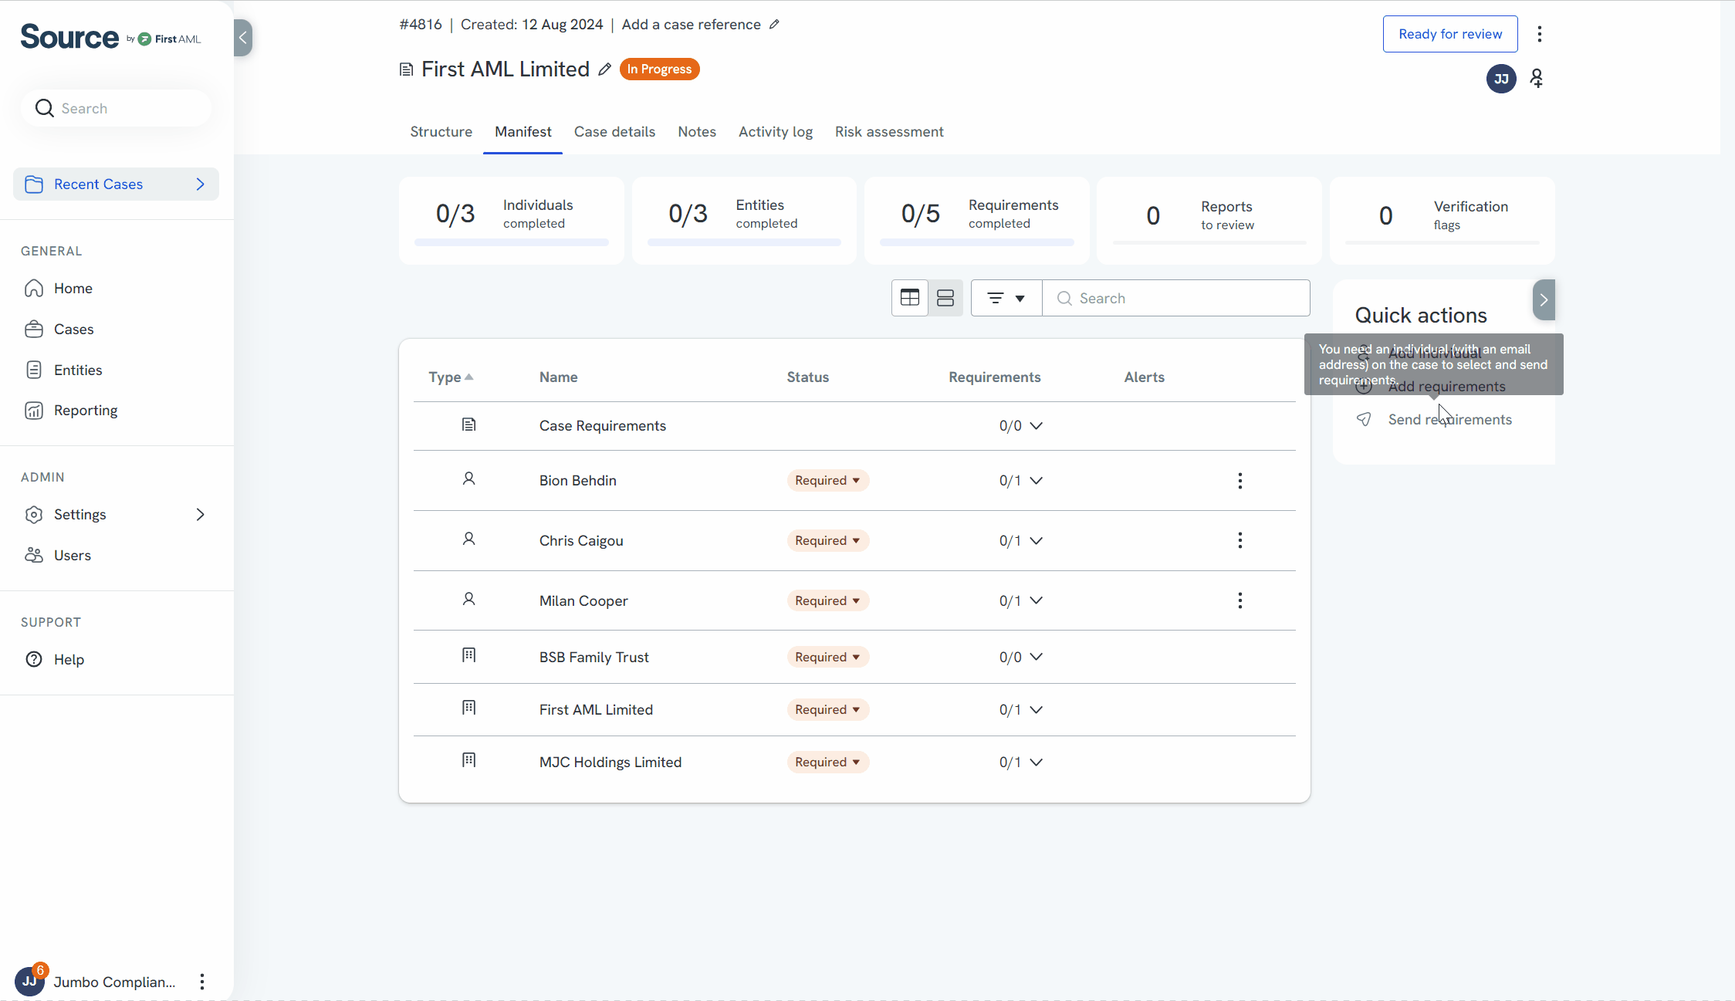Viewport: 1735px width, 1001px height.
Task: Click the Reporting sidebar icon
Action: 34,411
